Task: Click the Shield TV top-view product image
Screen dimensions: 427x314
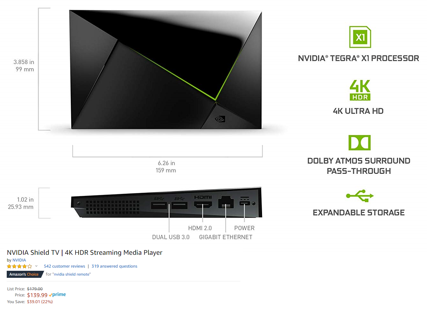Action: coord(166,70)
